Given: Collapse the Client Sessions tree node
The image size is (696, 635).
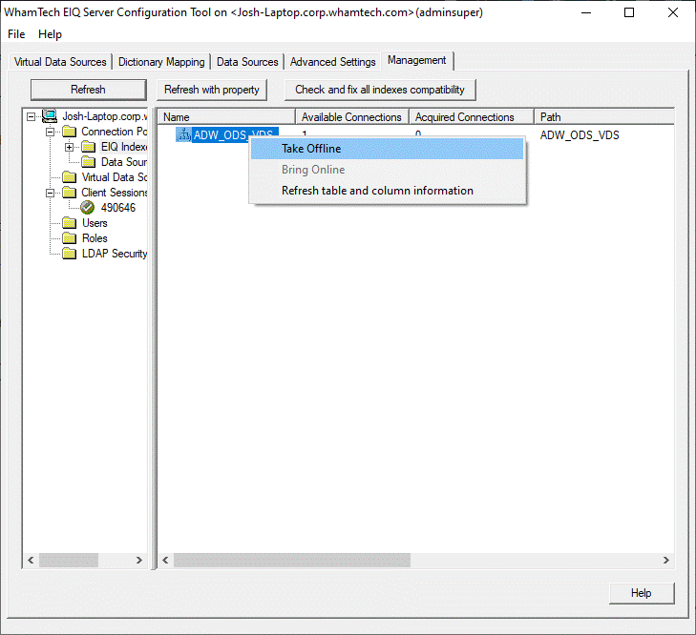Looking at the screenshot, I should [x=51, y=193].
